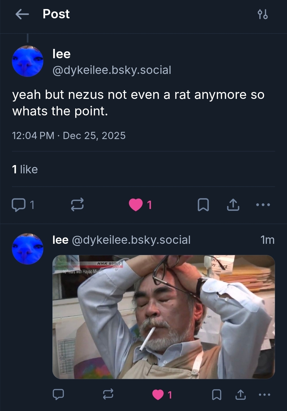Open lee's avatar on the reply
287x411 pixels.
tap(28, 249)
